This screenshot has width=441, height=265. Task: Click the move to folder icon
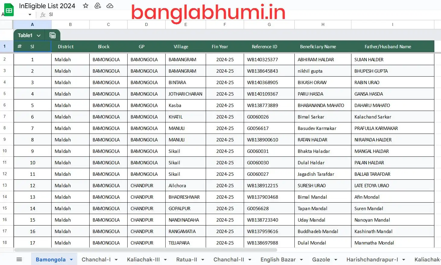point(98,6)
